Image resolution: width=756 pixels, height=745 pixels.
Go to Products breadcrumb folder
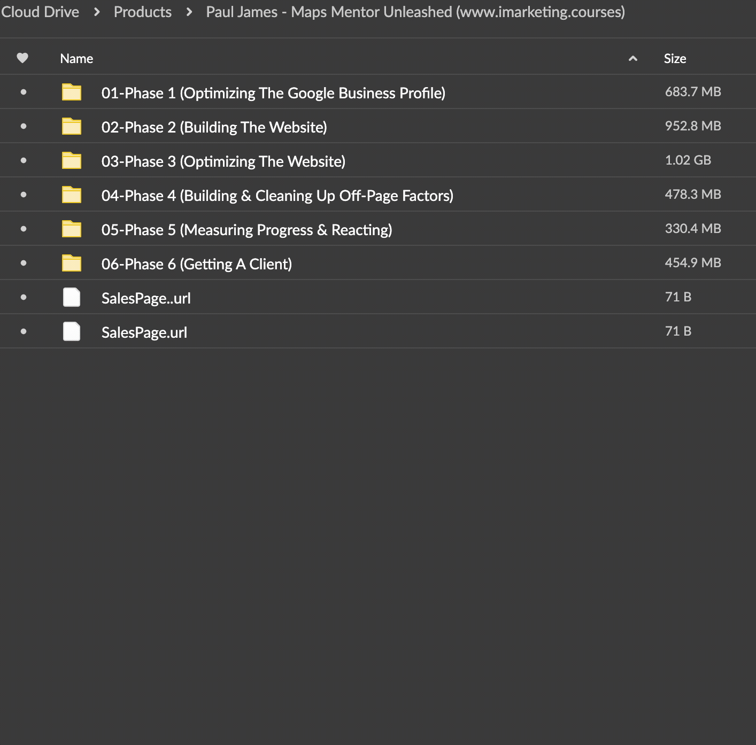pyautogui.click(x=142, y=12)
